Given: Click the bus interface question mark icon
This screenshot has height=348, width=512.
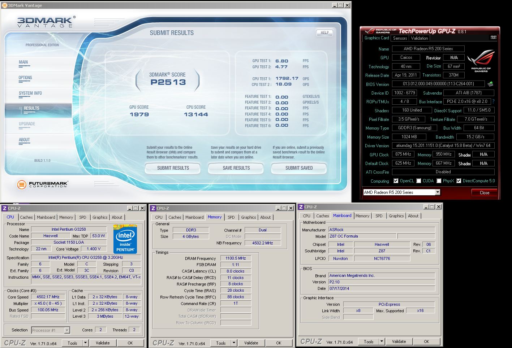Looking at the screenshot, I should click(493, 101).
